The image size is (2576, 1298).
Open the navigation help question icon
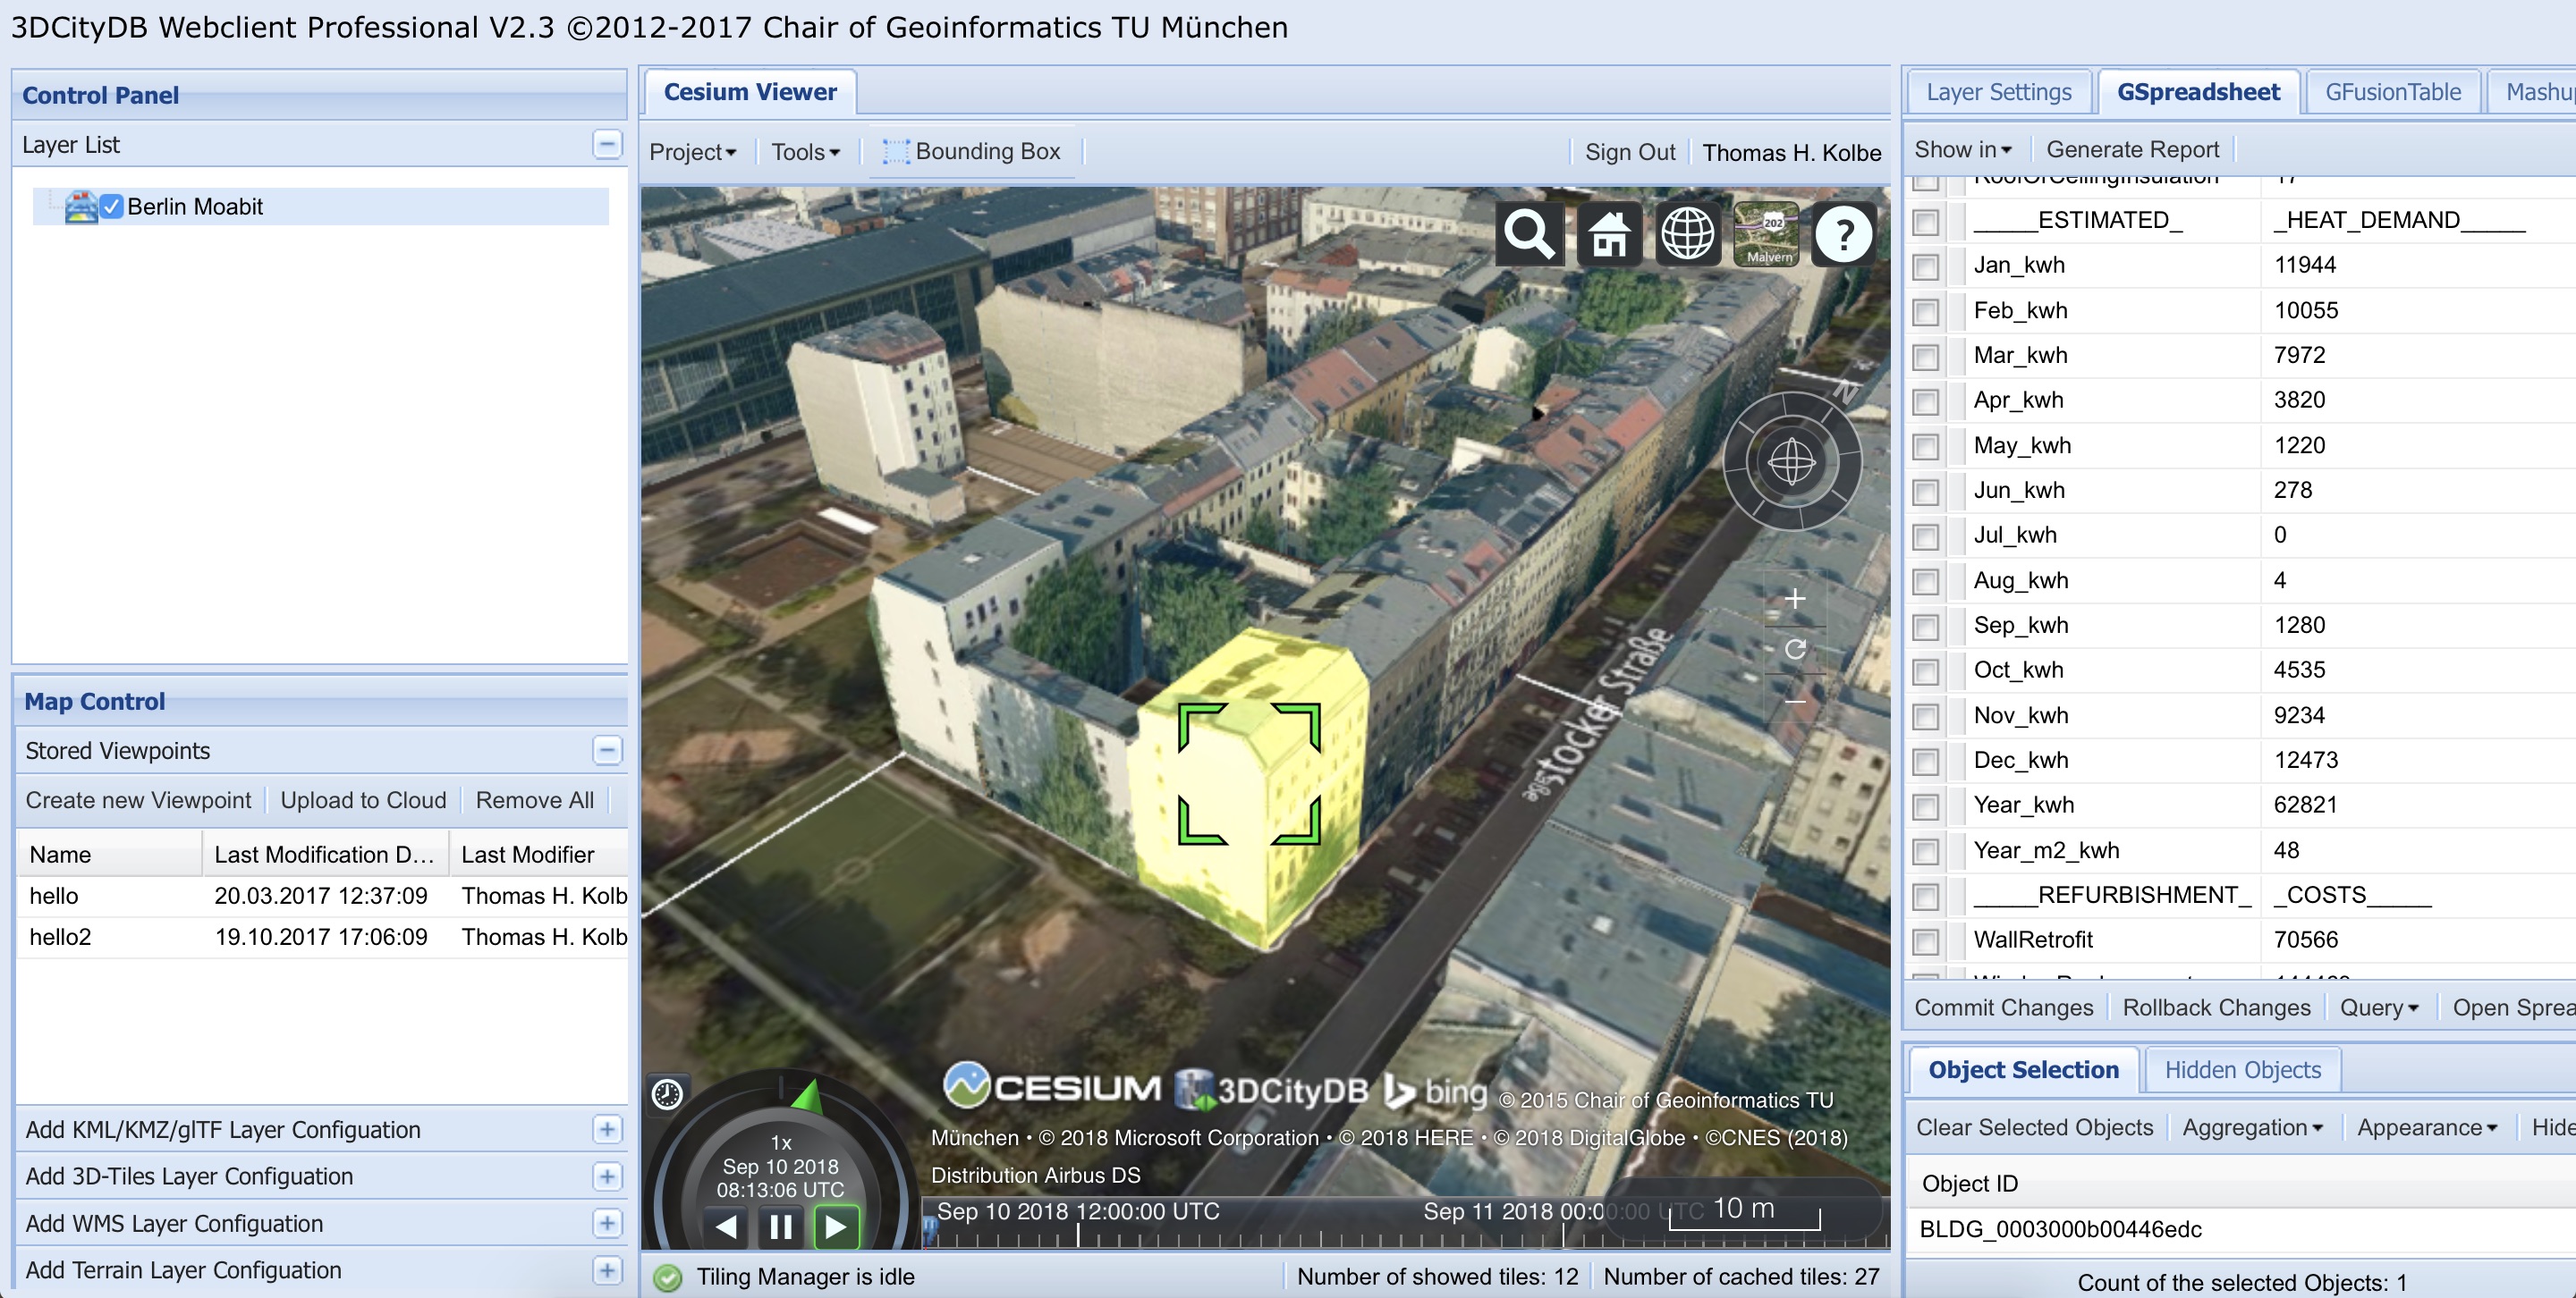1844,234
